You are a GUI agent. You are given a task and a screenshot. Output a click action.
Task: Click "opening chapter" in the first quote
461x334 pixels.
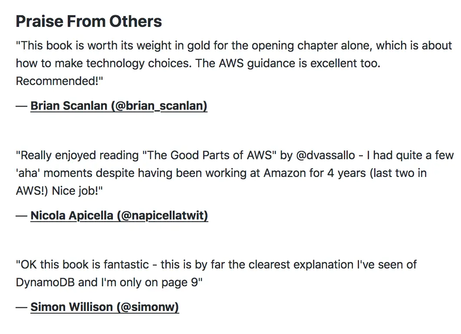[290, 45]
